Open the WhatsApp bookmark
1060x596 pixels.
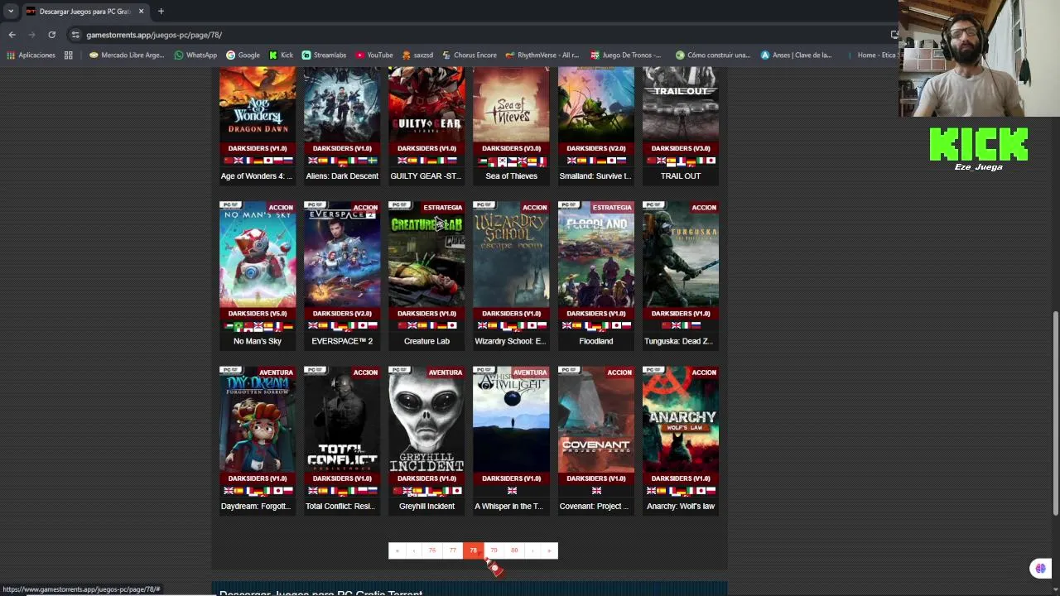pos(195,55)
